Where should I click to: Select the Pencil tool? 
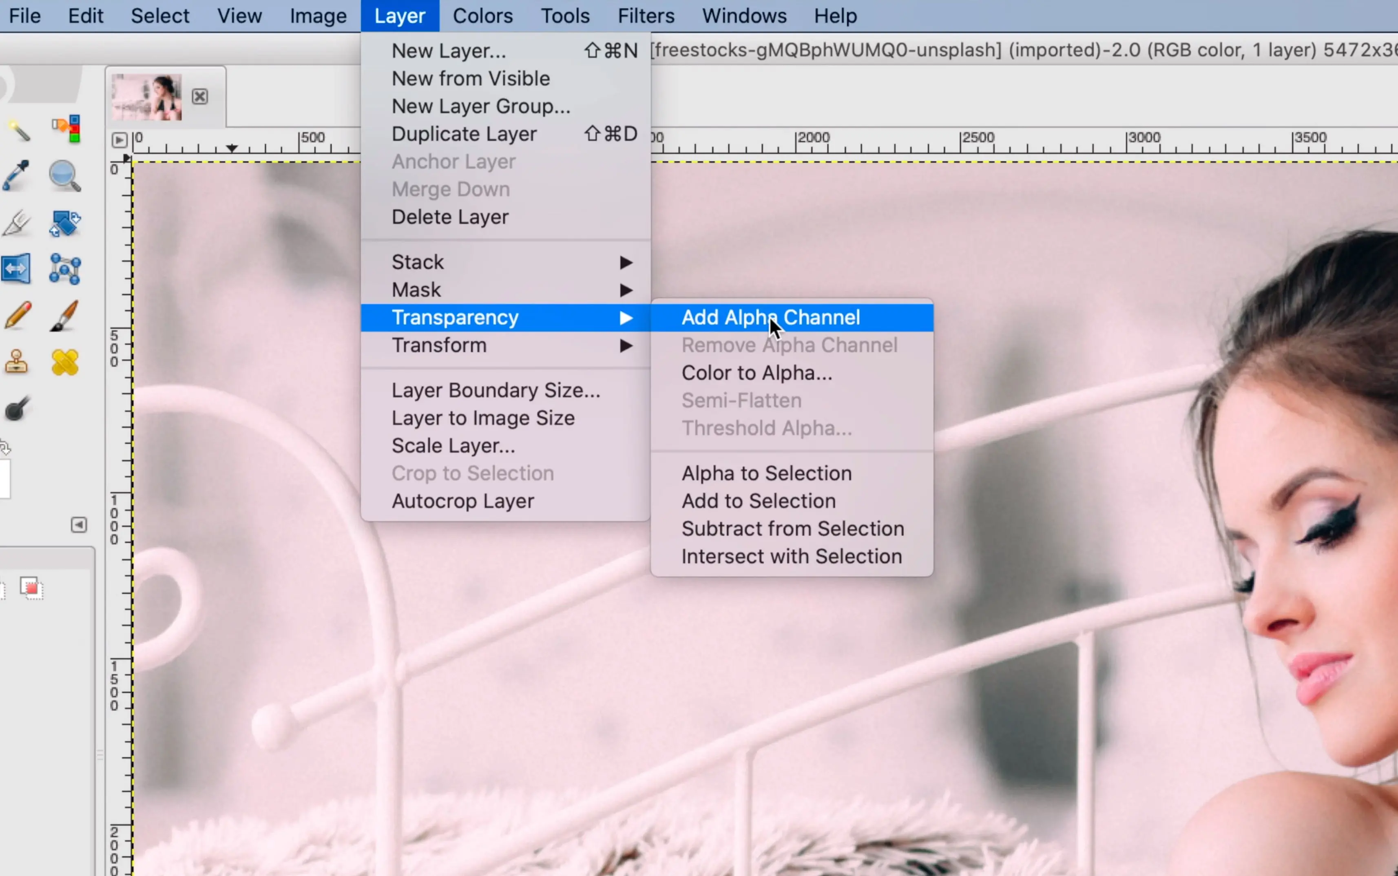click(18, 316)
